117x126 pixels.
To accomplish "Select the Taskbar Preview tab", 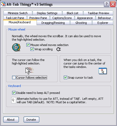I will point(98,13).
